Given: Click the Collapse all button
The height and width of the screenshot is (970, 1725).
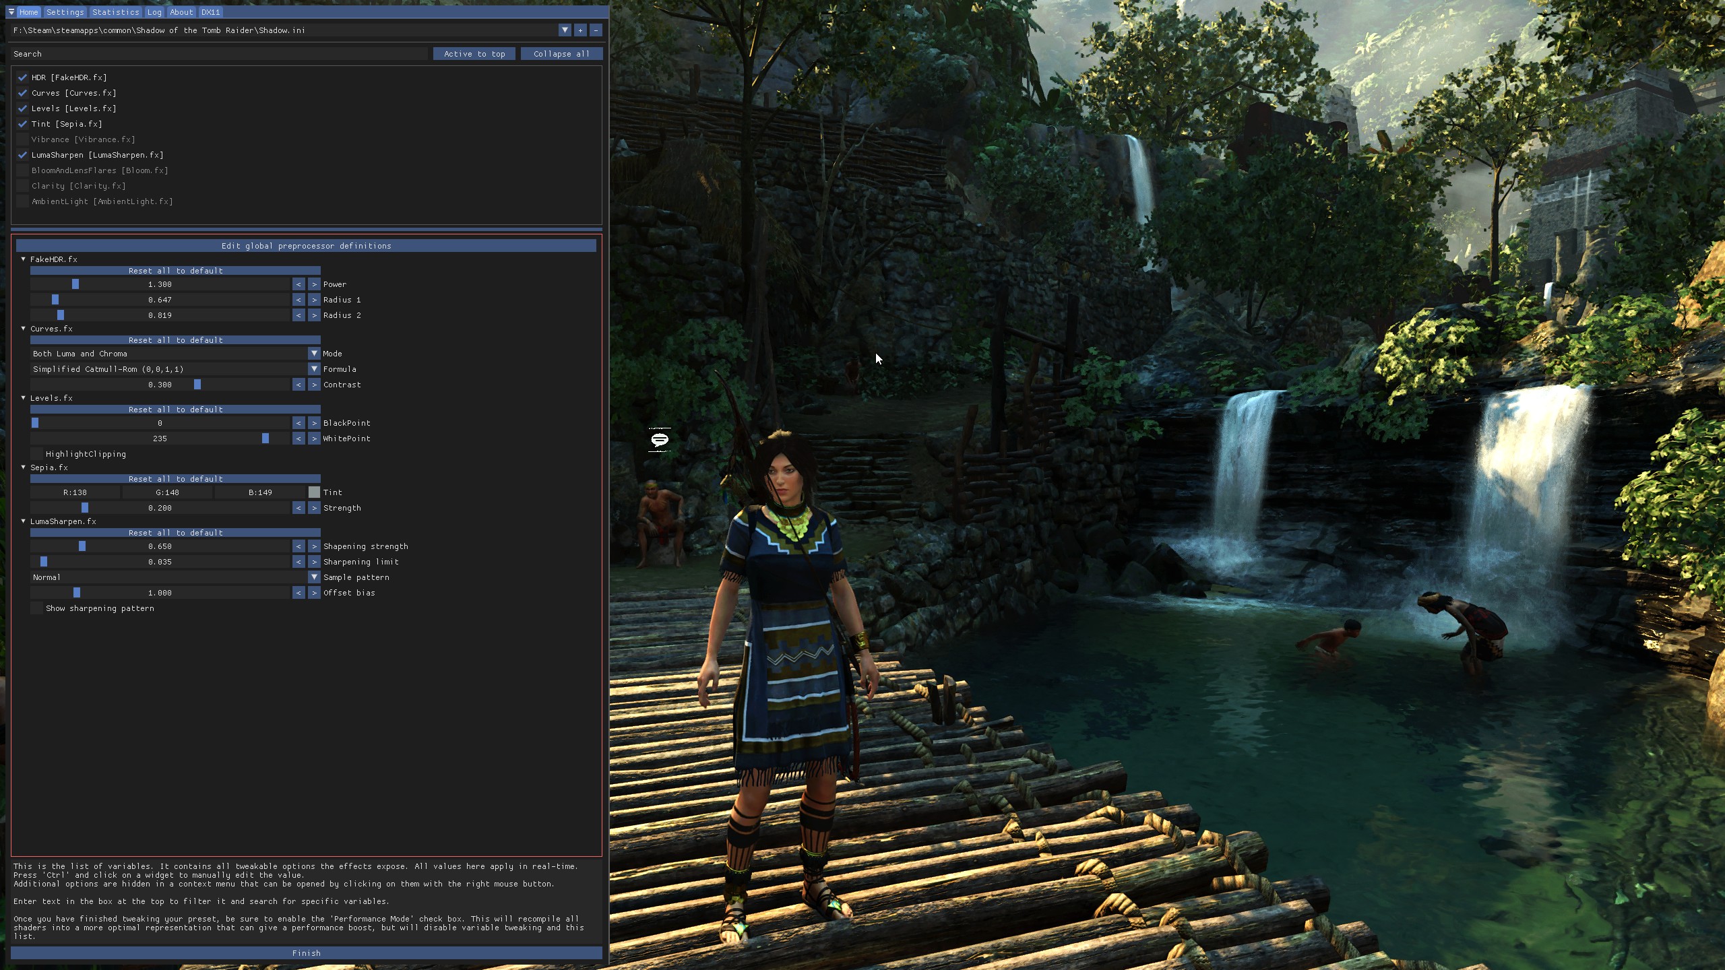Looking at the screenshot, I should click(561, 54).
